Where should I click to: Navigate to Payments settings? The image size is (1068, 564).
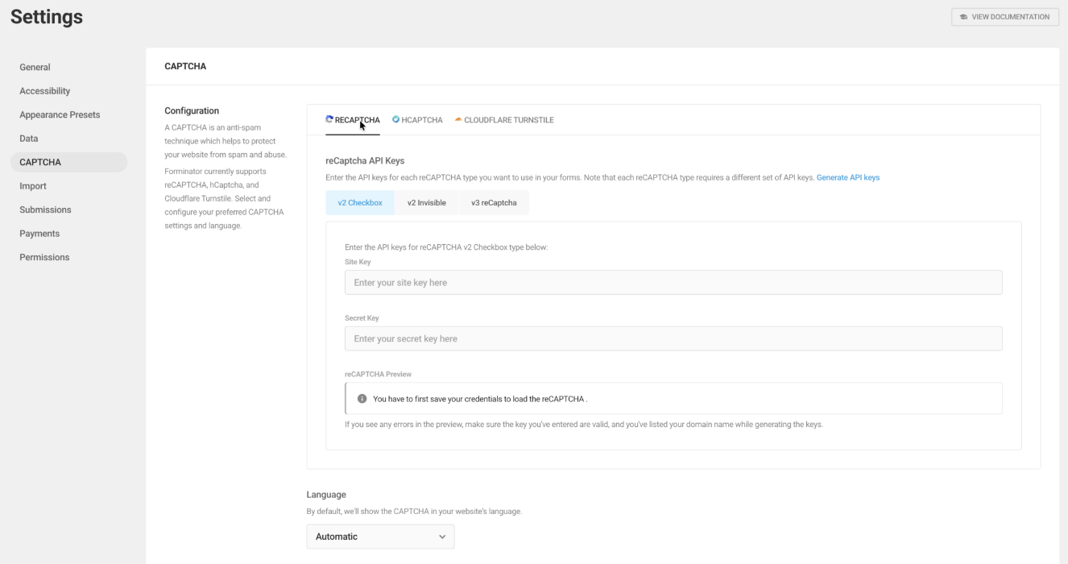click(39, 234)
